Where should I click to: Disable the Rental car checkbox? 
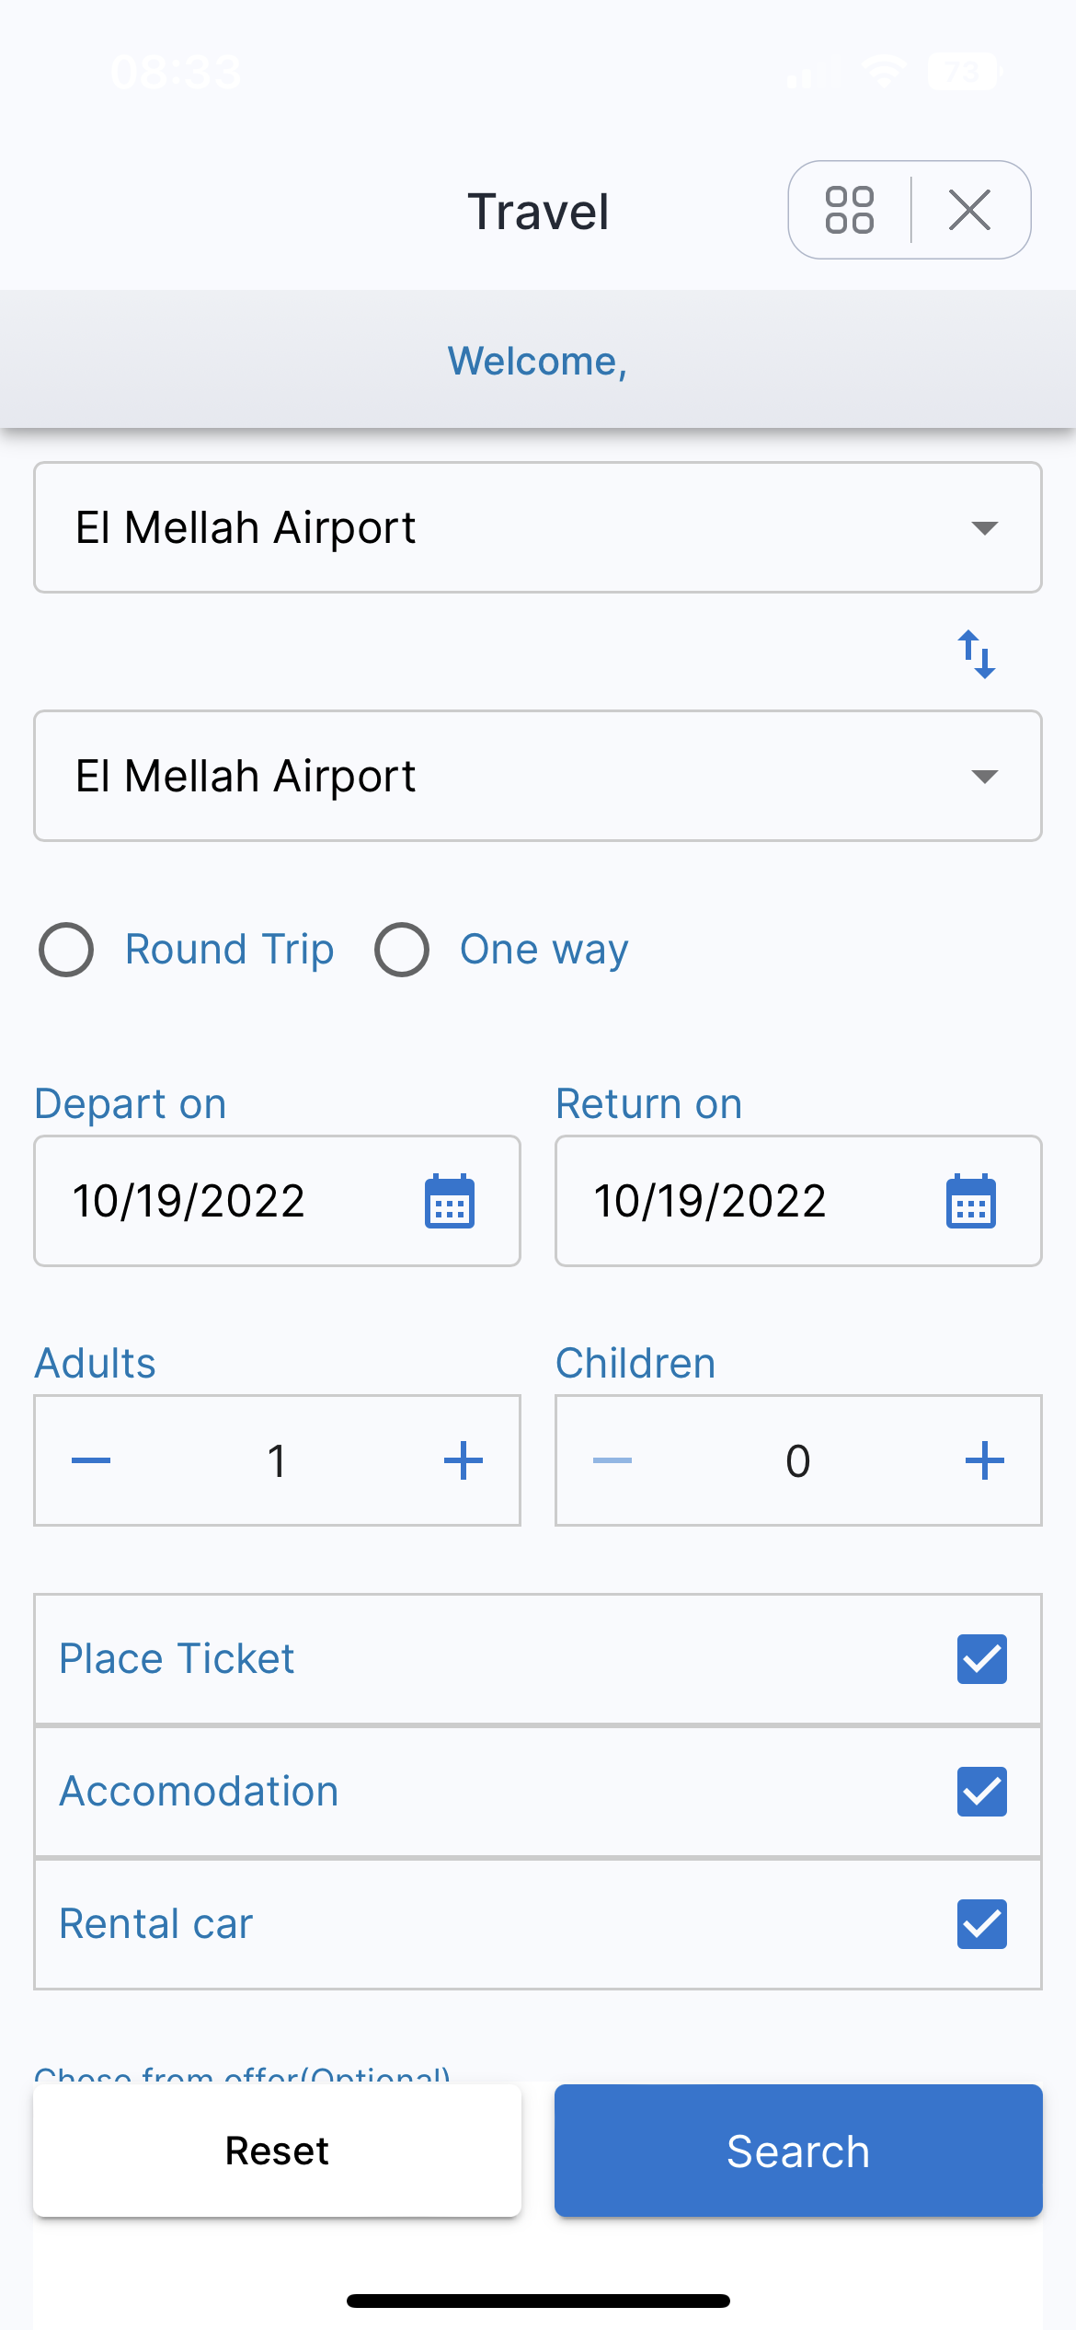pos(981,1924)
